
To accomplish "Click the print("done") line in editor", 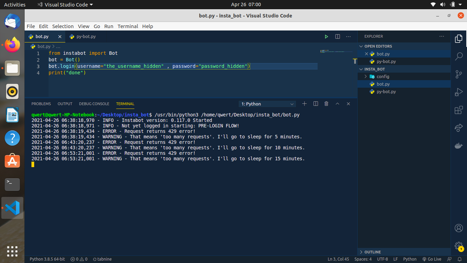I will [67, 73].
